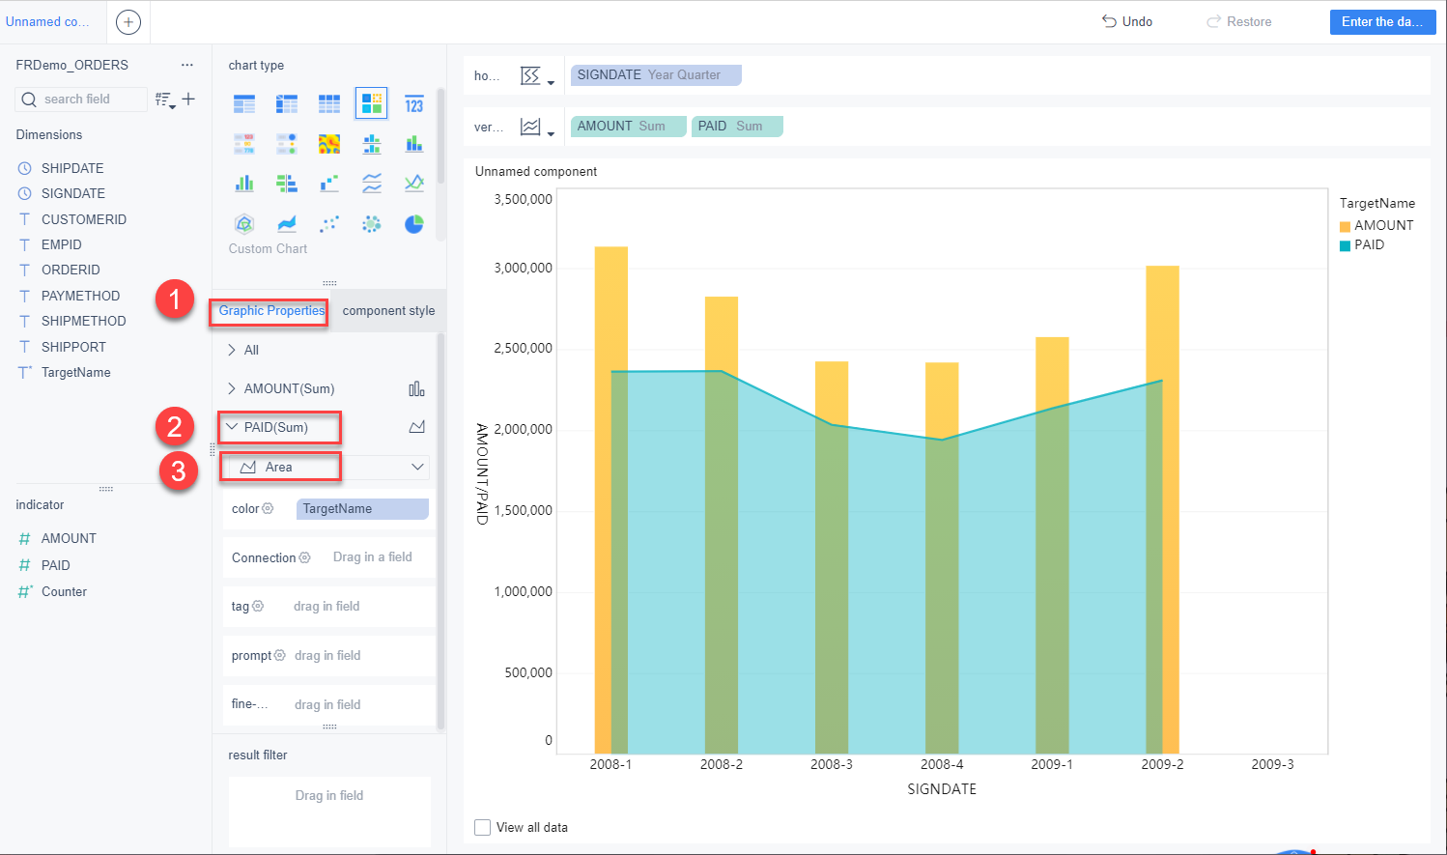1447x855 pixels.
Task: Click the PAID Sum vertical axis pill
Action: pos(737,127)
